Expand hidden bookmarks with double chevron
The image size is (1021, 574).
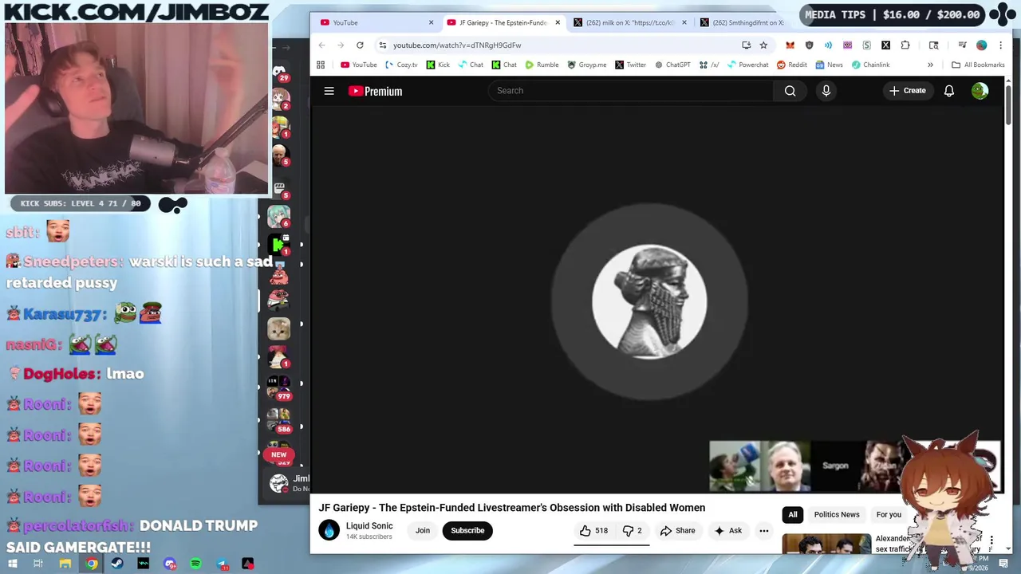(x=930, y=65)
